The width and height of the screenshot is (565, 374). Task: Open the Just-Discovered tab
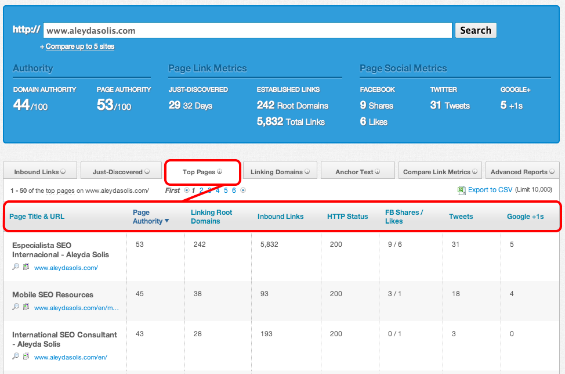tap(118, 172)
